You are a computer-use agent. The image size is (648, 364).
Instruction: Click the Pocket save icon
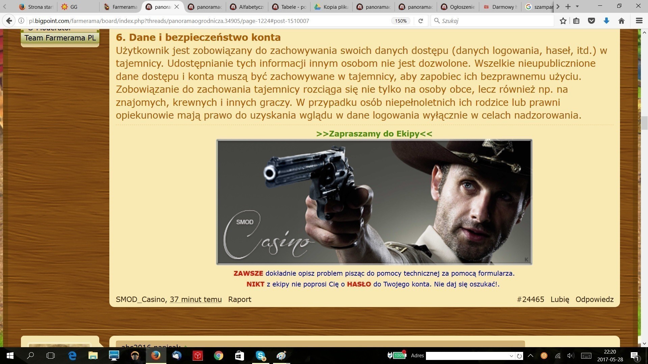[591, 21]
